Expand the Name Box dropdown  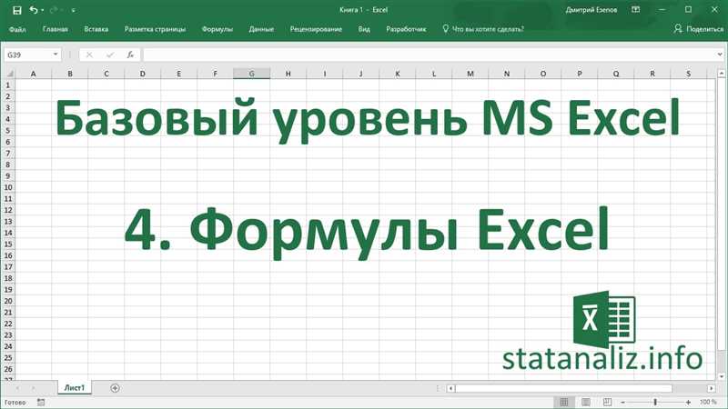pos(56,55)
